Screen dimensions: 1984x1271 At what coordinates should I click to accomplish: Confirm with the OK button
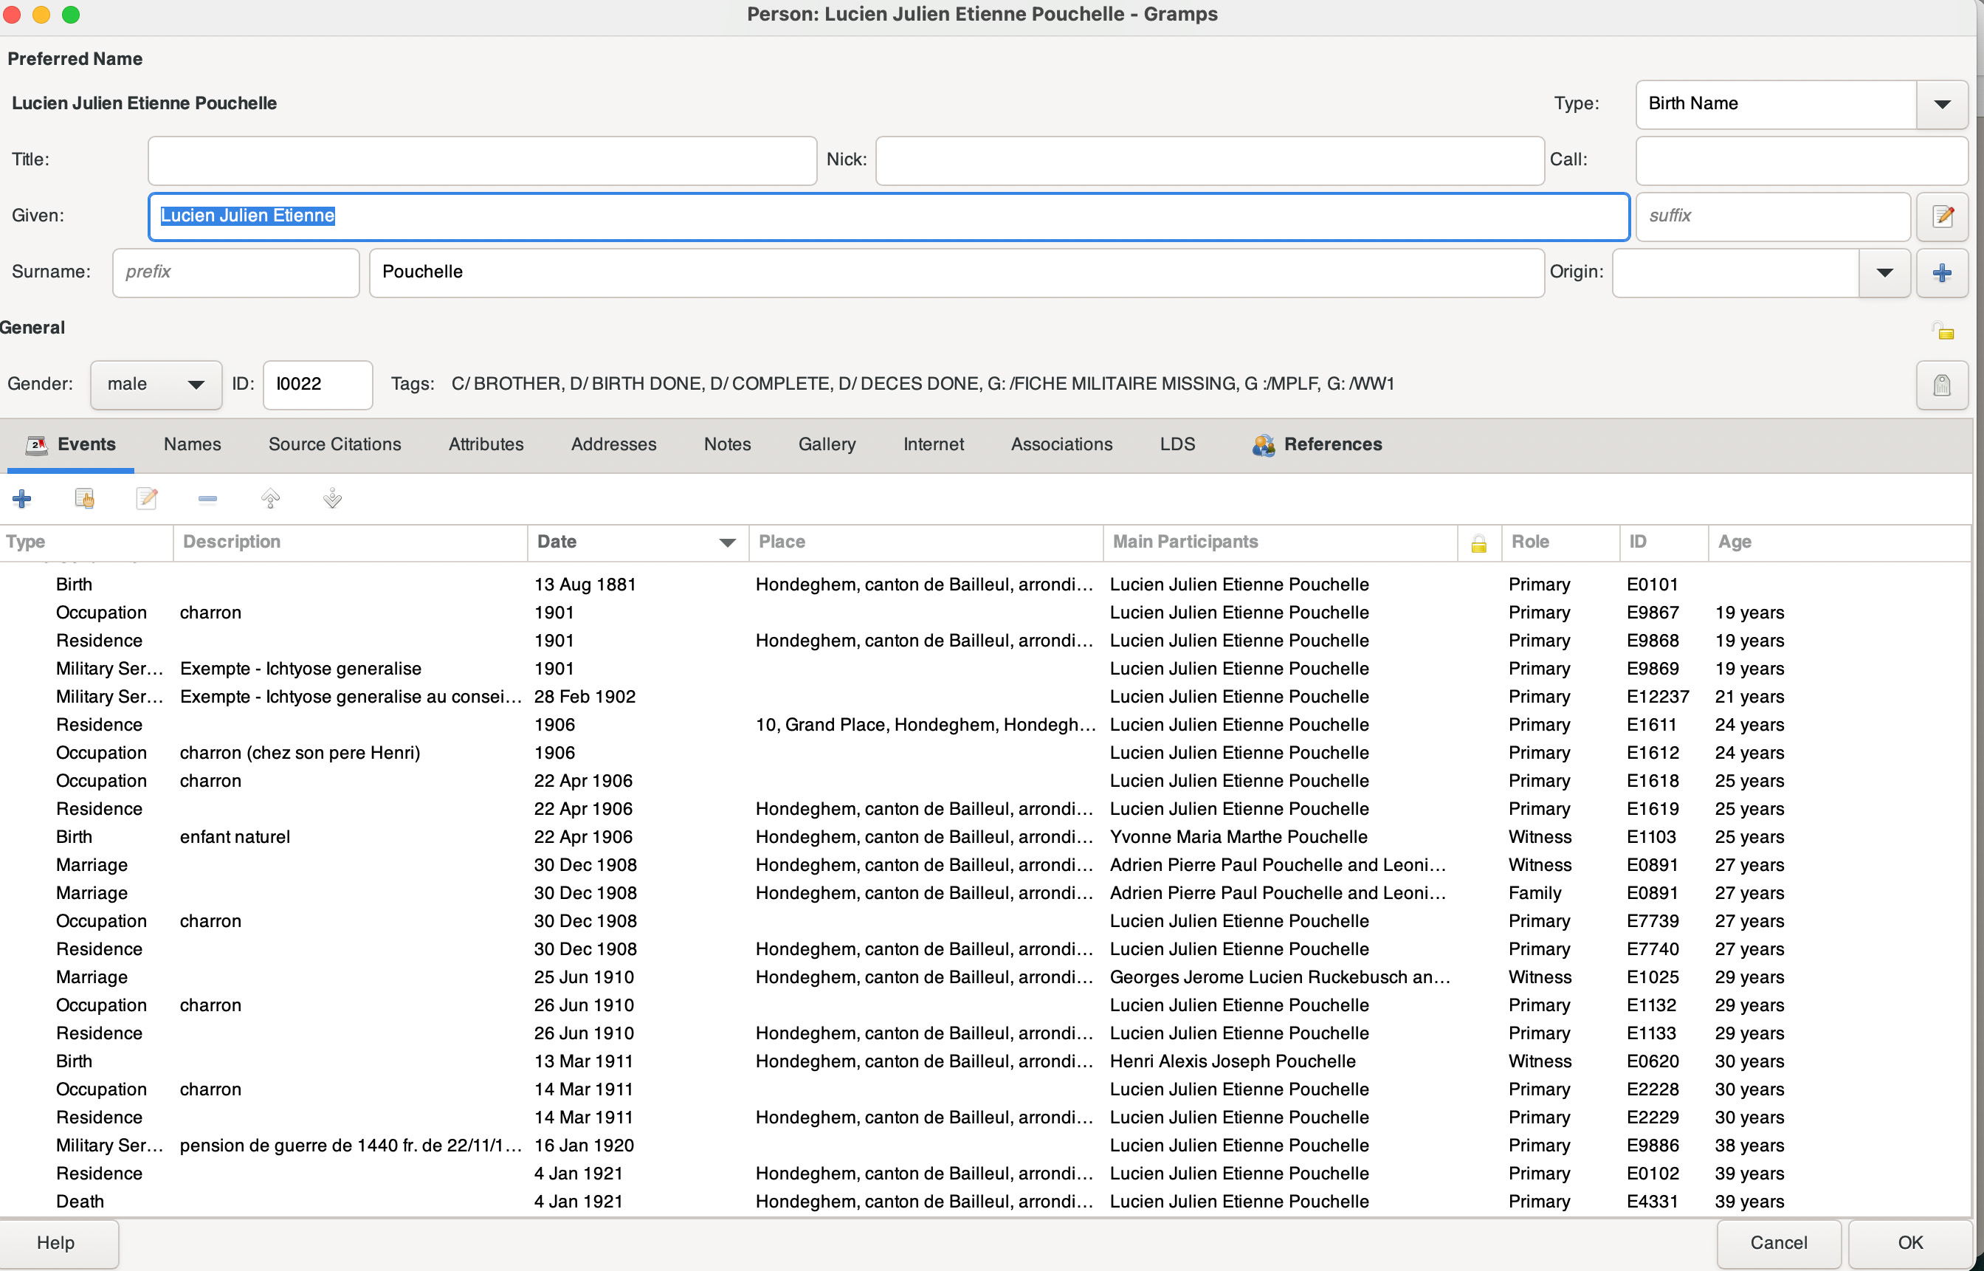click(x=1909, y=1243)
